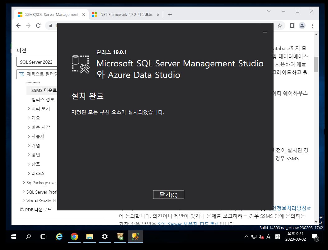
Task: Click the SSMS setup icon on the taskbar
Action: 135,237
